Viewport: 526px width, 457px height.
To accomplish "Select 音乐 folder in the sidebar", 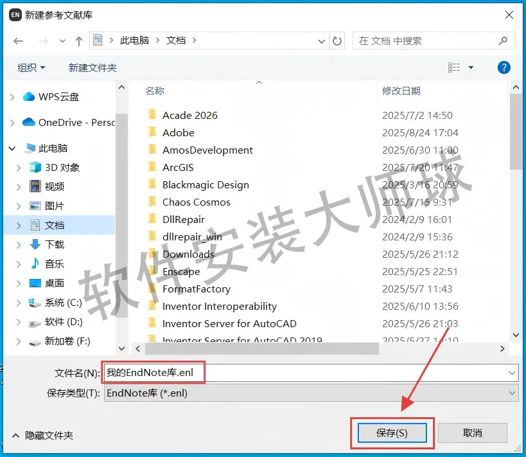I will click(47, 264).
